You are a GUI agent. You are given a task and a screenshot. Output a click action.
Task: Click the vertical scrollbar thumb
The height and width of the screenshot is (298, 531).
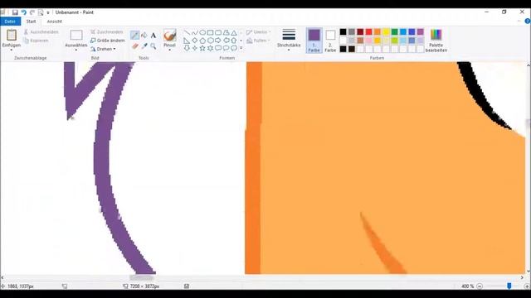529,123
